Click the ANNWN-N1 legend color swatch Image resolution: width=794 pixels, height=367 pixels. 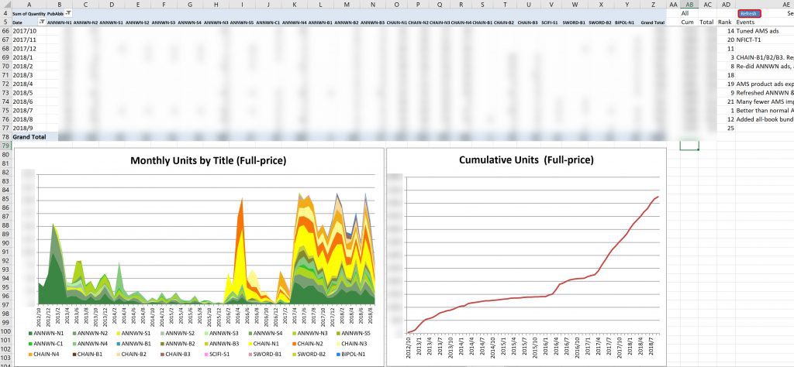point(30,332)
